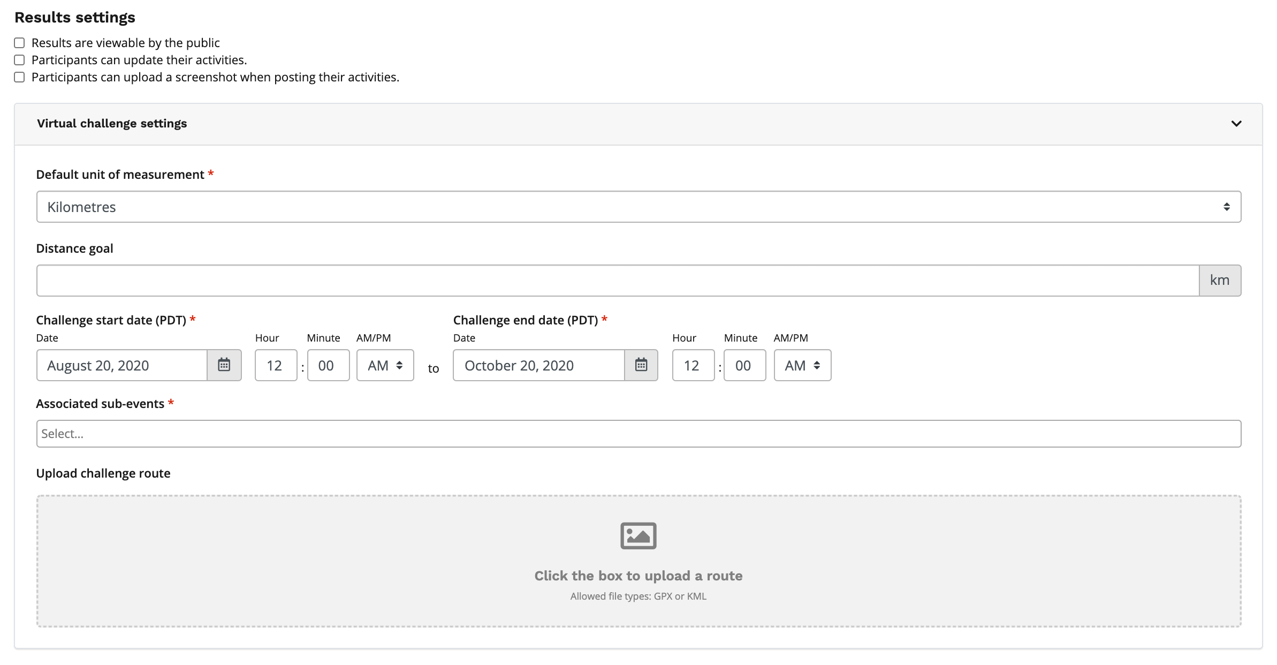Change the start time AM/PM selector
Image resolution: width=1277 pixels, height=665 pixels.
[385, 365]
